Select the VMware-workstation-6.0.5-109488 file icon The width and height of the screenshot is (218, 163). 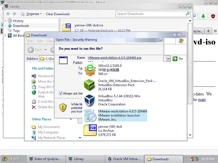coord(90,115)
